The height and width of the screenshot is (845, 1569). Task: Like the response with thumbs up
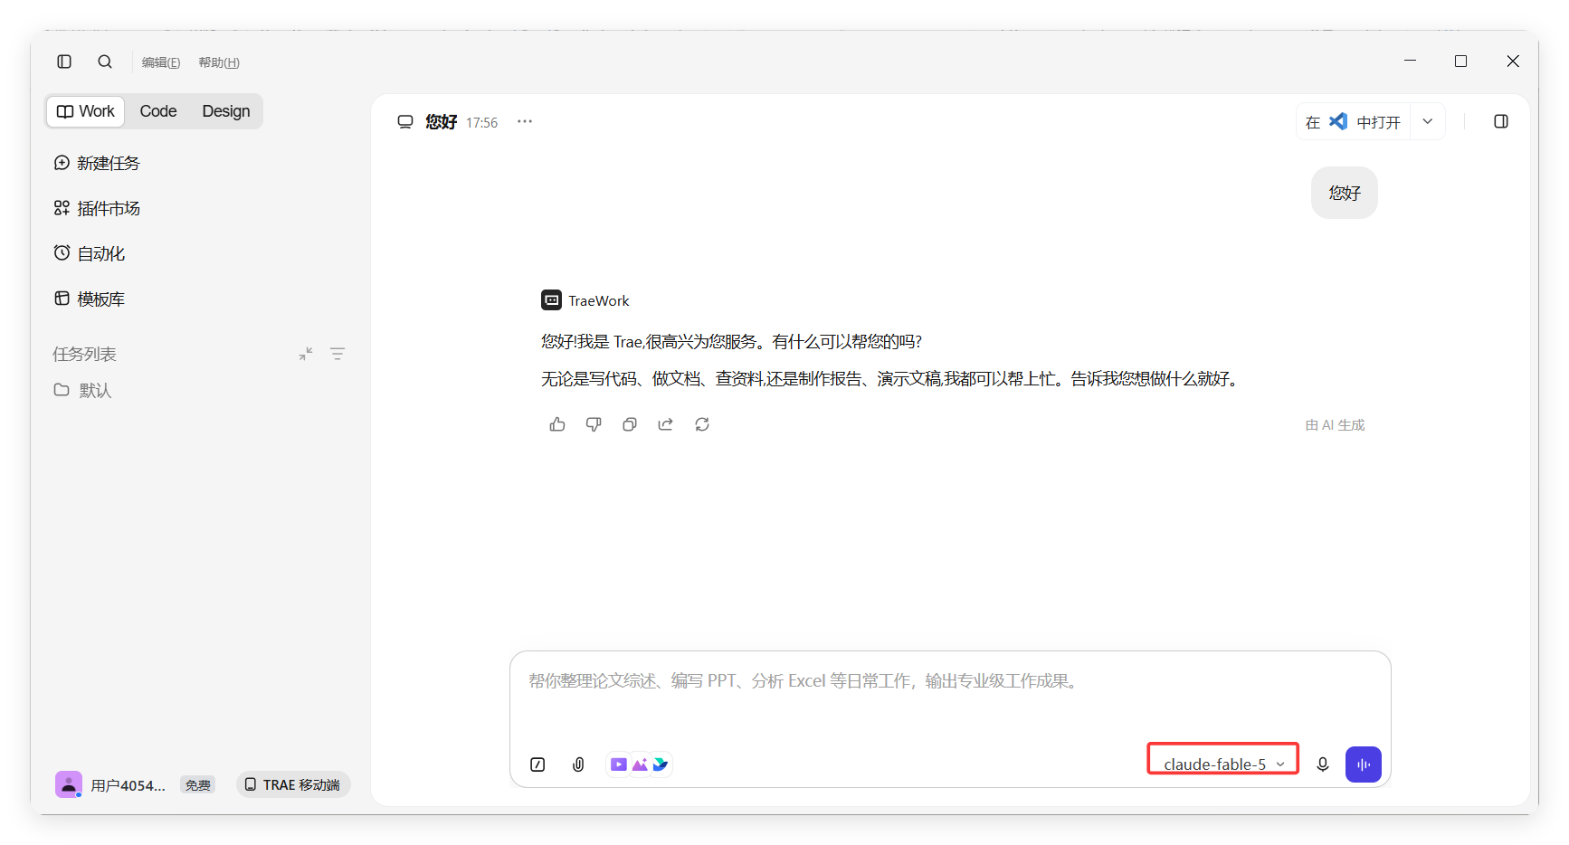tap(557, 424)
